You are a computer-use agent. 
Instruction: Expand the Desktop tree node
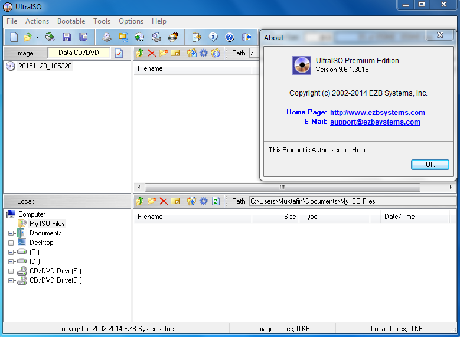click(11, 243)
